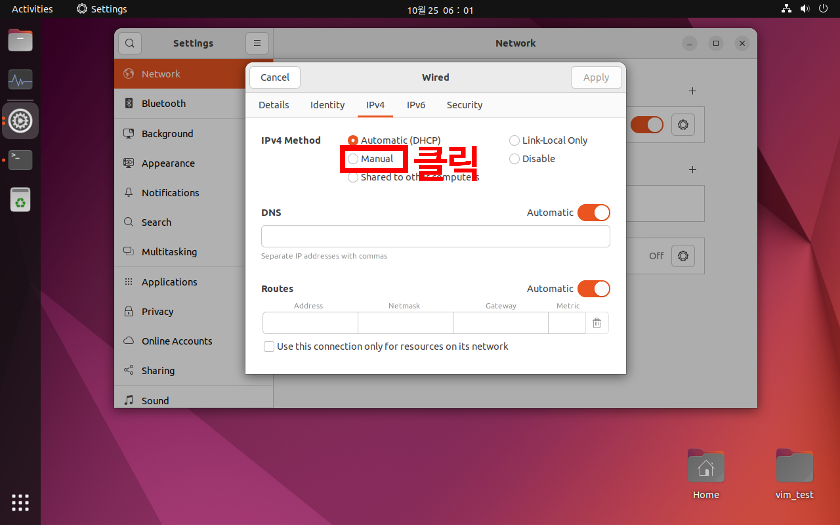Screen dimensions: 840x525
Task: Open Bluetooth in settings sidebar
Action: click(164, 104)
